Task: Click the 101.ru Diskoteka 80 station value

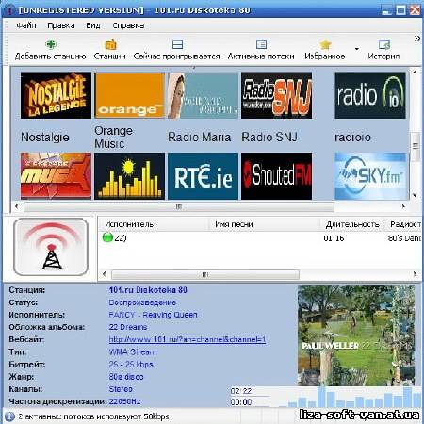Action: 148,290
